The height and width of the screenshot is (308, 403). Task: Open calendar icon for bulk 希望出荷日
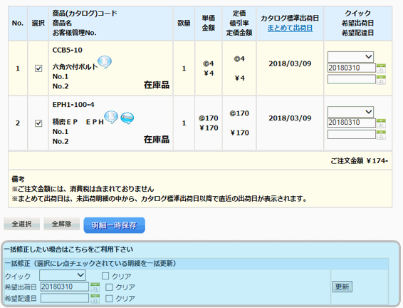click(x=95, y=287)
